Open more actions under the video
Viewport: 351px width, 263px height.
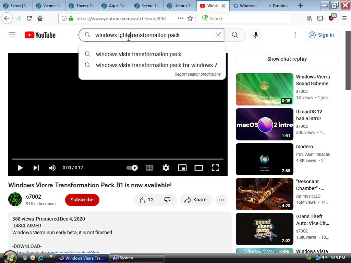point(221,200)
